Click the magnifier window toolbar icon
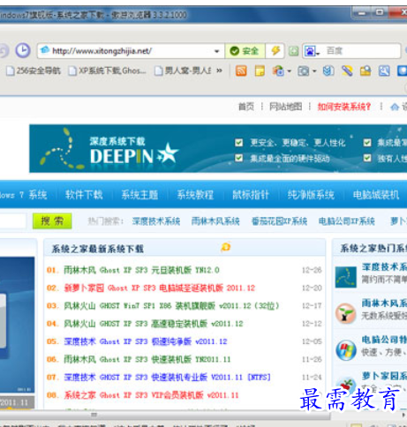 coord(384,71)
